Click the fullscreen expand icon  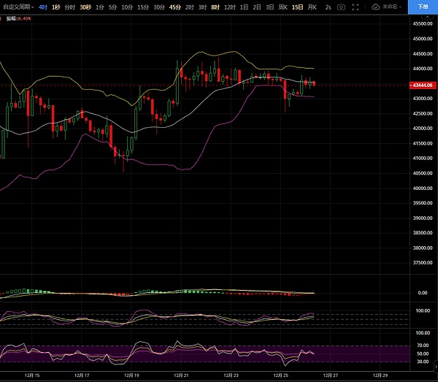coord(356,7)
